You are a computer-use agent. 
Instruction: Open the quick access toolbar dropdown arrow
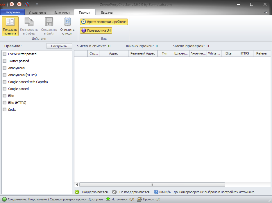click(37, 4)
